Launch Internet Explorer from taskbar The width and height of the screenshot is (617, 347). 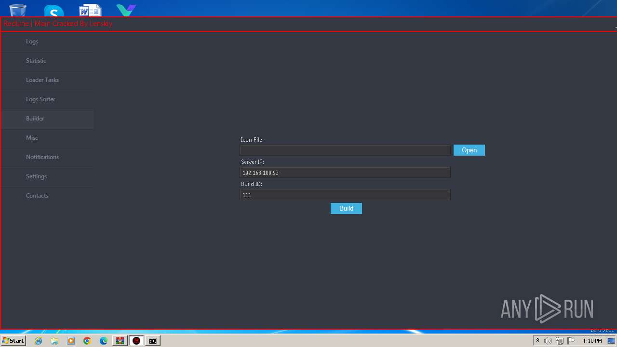point(38,341)
